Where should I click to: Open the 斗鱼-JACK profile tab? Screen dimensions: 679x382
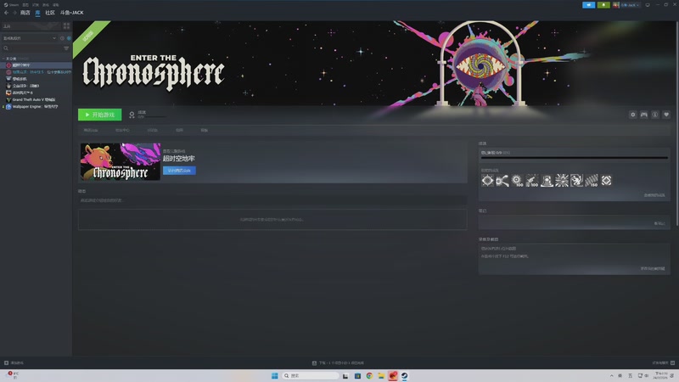coord(72,13)
